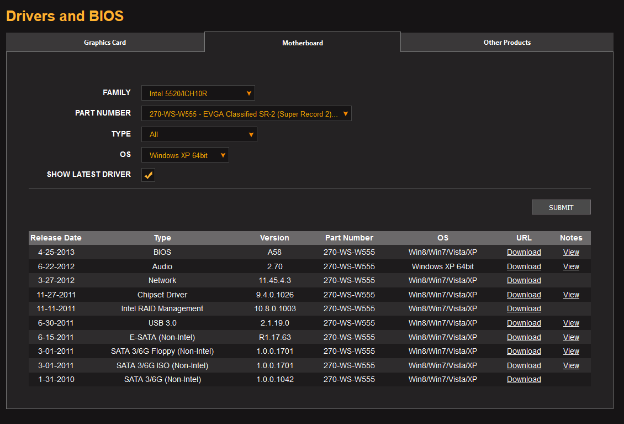Click the Notes column header
The height and width of the screenshot is (424, 624).
[x=571, y=238]
